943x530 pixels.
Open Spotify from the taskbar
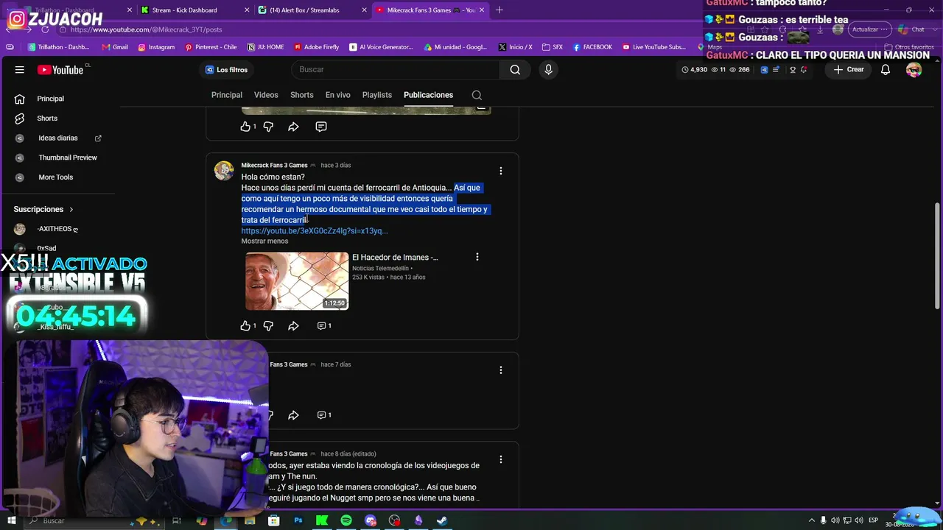pos(346,520)
